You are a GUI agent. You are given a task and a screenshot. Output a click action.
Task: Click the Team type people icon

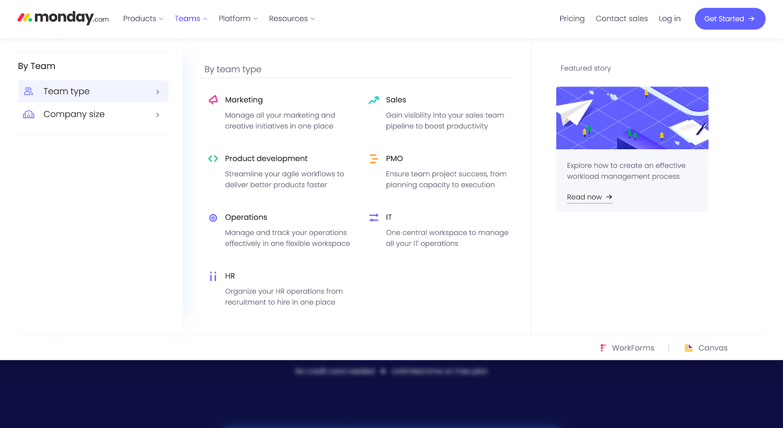coord(28,91)
